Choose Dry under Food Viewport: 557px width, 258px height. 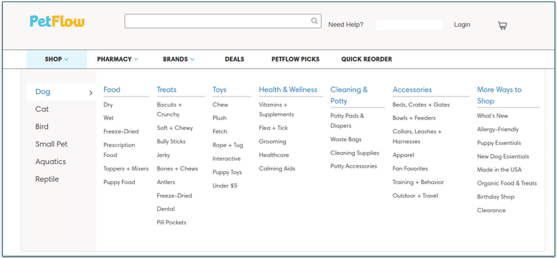point(108,105)
